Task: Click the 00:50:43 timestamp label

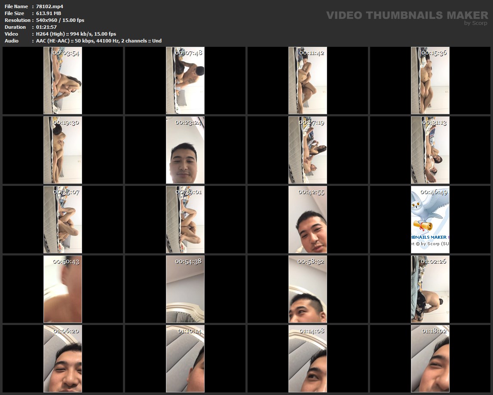Action: (x=66, y=261)
